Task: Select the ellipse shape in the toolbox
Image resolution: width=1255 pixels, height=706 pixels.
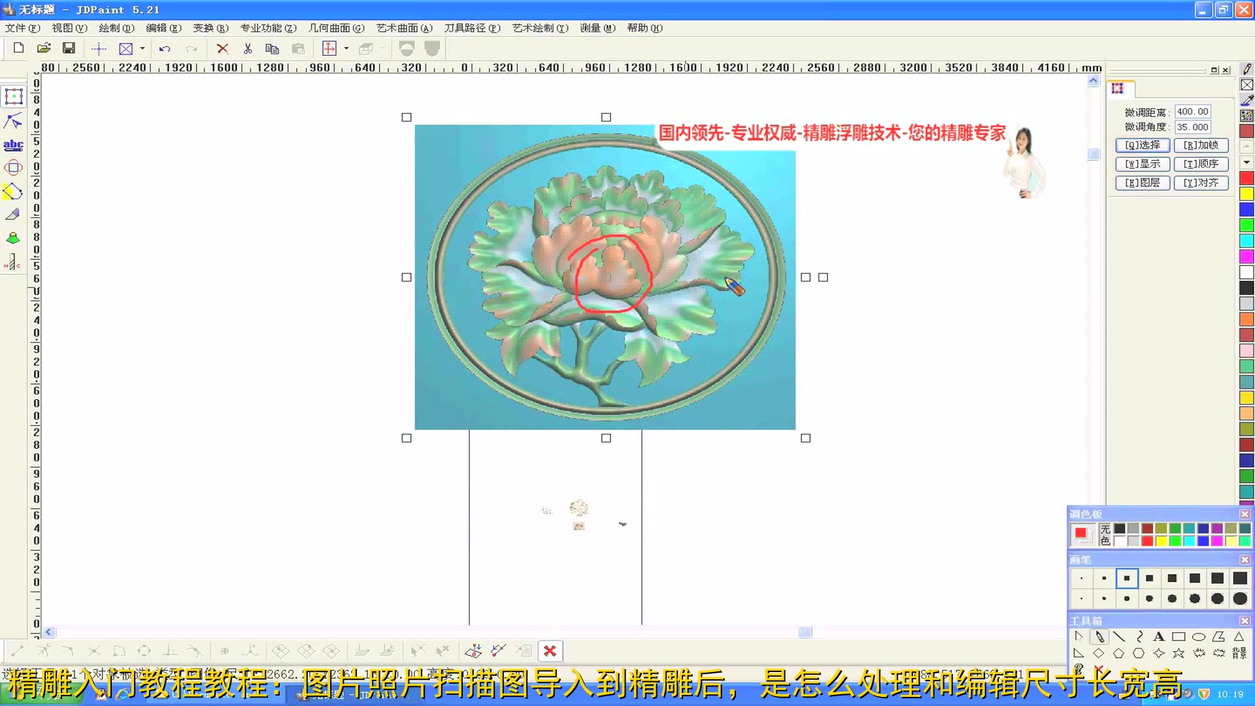Action: point(1198,637)
